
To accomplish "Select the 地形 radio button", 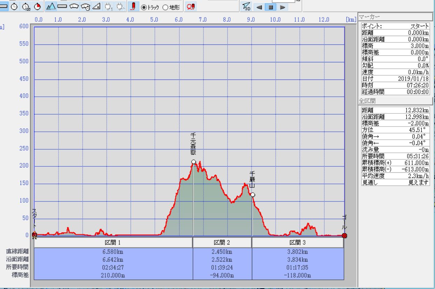I will [x=165, y=7].
